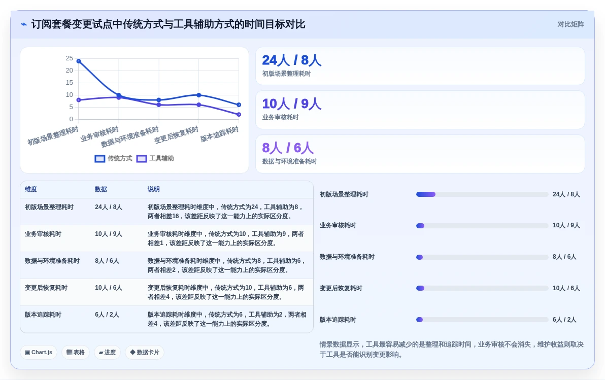Click the 6人 / 2人 progress value label
The image size is (605, 380).
[x=564, y=320]
